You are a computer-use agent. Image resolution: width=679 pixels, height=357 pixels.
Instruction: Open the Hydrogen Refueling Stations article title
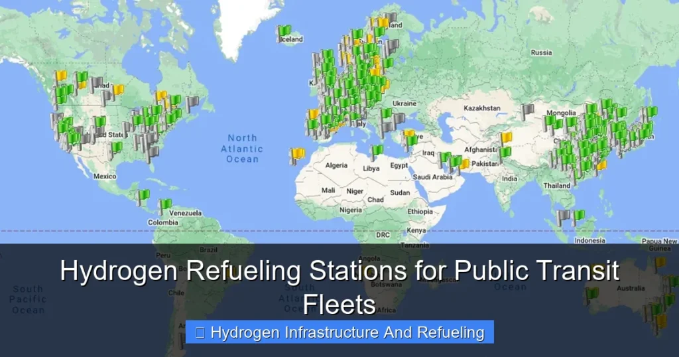(339, 287)
